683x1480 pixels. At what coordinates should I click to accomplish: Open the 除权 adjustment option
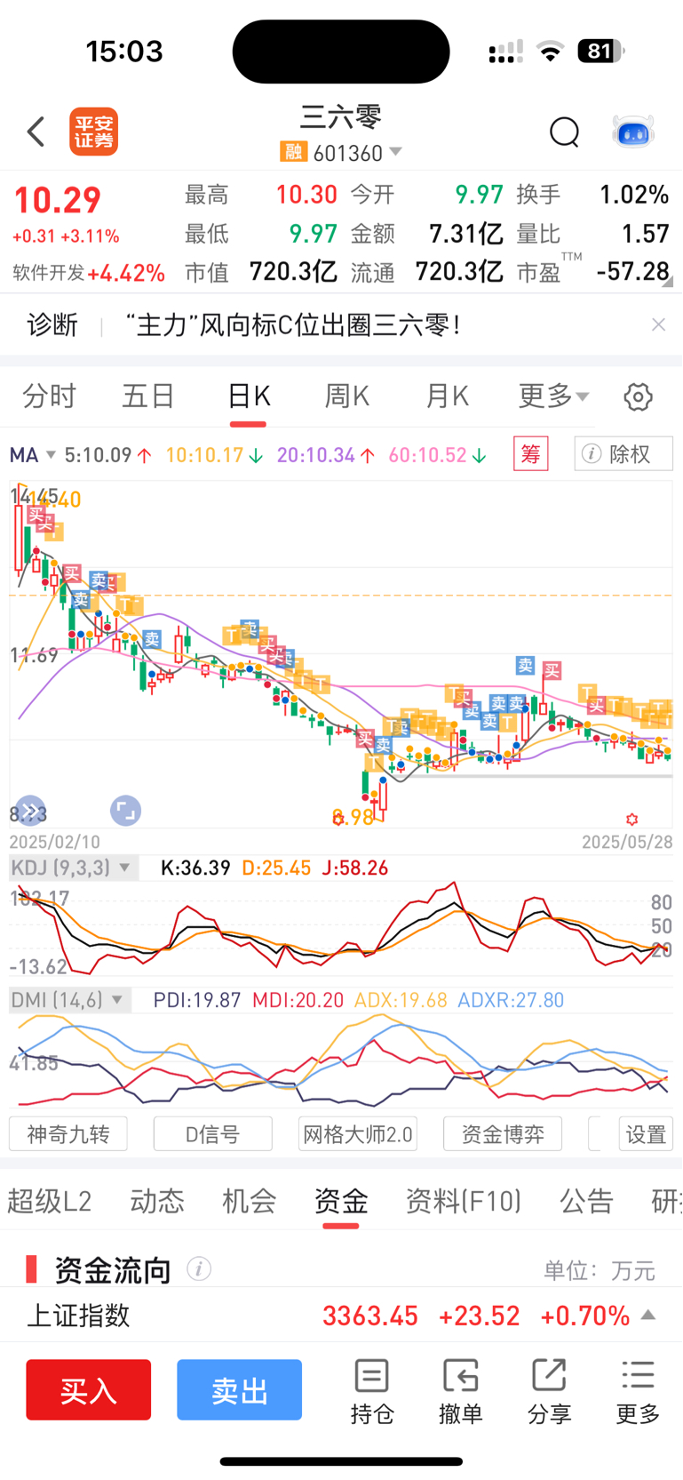tap(623, 454)
